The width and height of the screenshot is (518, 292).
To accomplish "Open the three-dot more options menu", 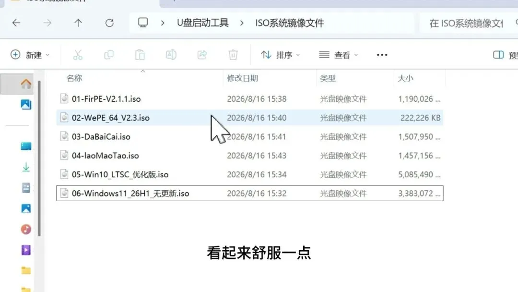I will pyautogui.click(x=382, y=55).
